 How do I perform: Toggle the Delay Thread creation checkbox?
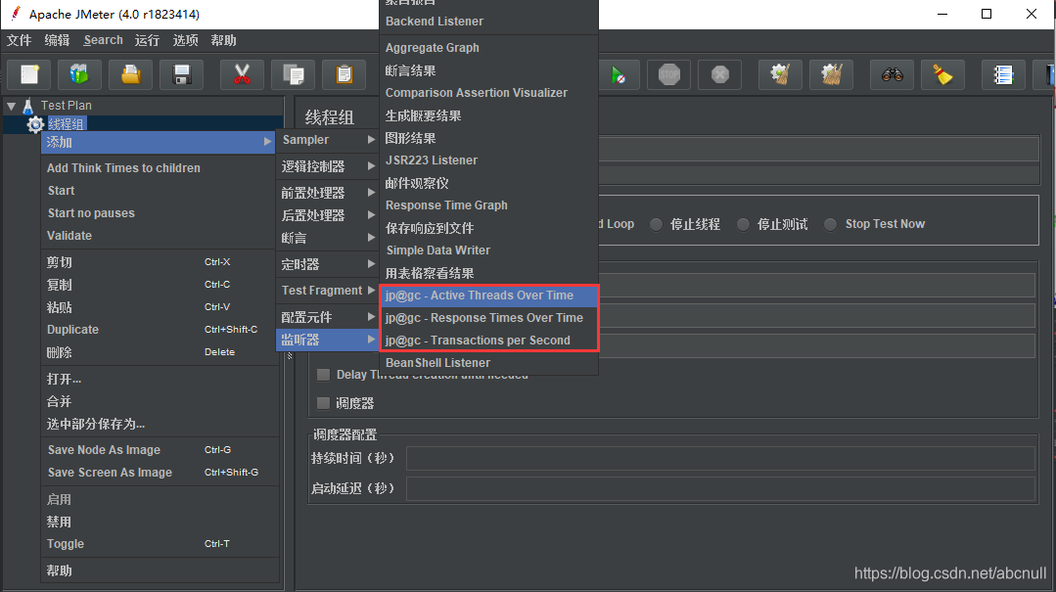click(323, 375)
